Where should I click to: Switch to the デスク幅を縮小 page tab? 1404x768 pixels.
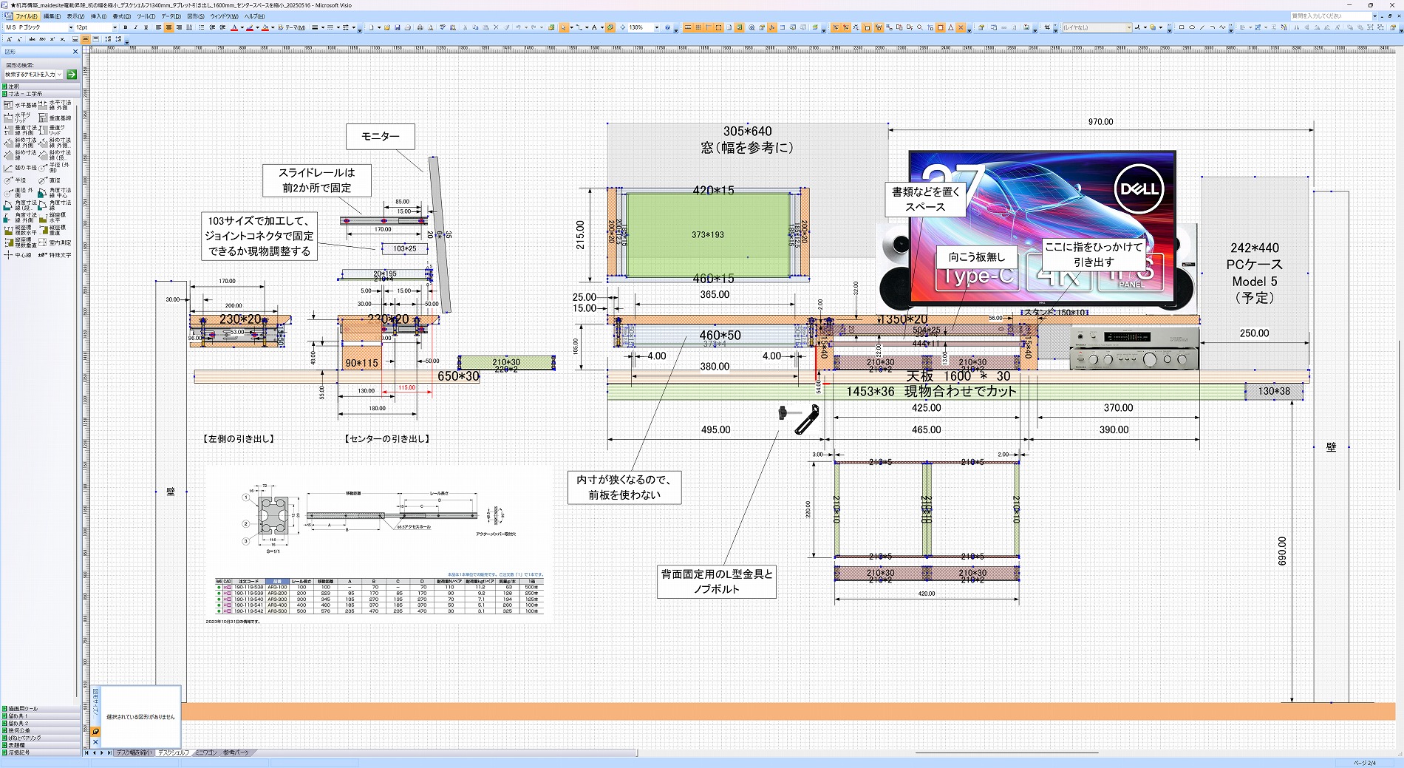[134, 752]
